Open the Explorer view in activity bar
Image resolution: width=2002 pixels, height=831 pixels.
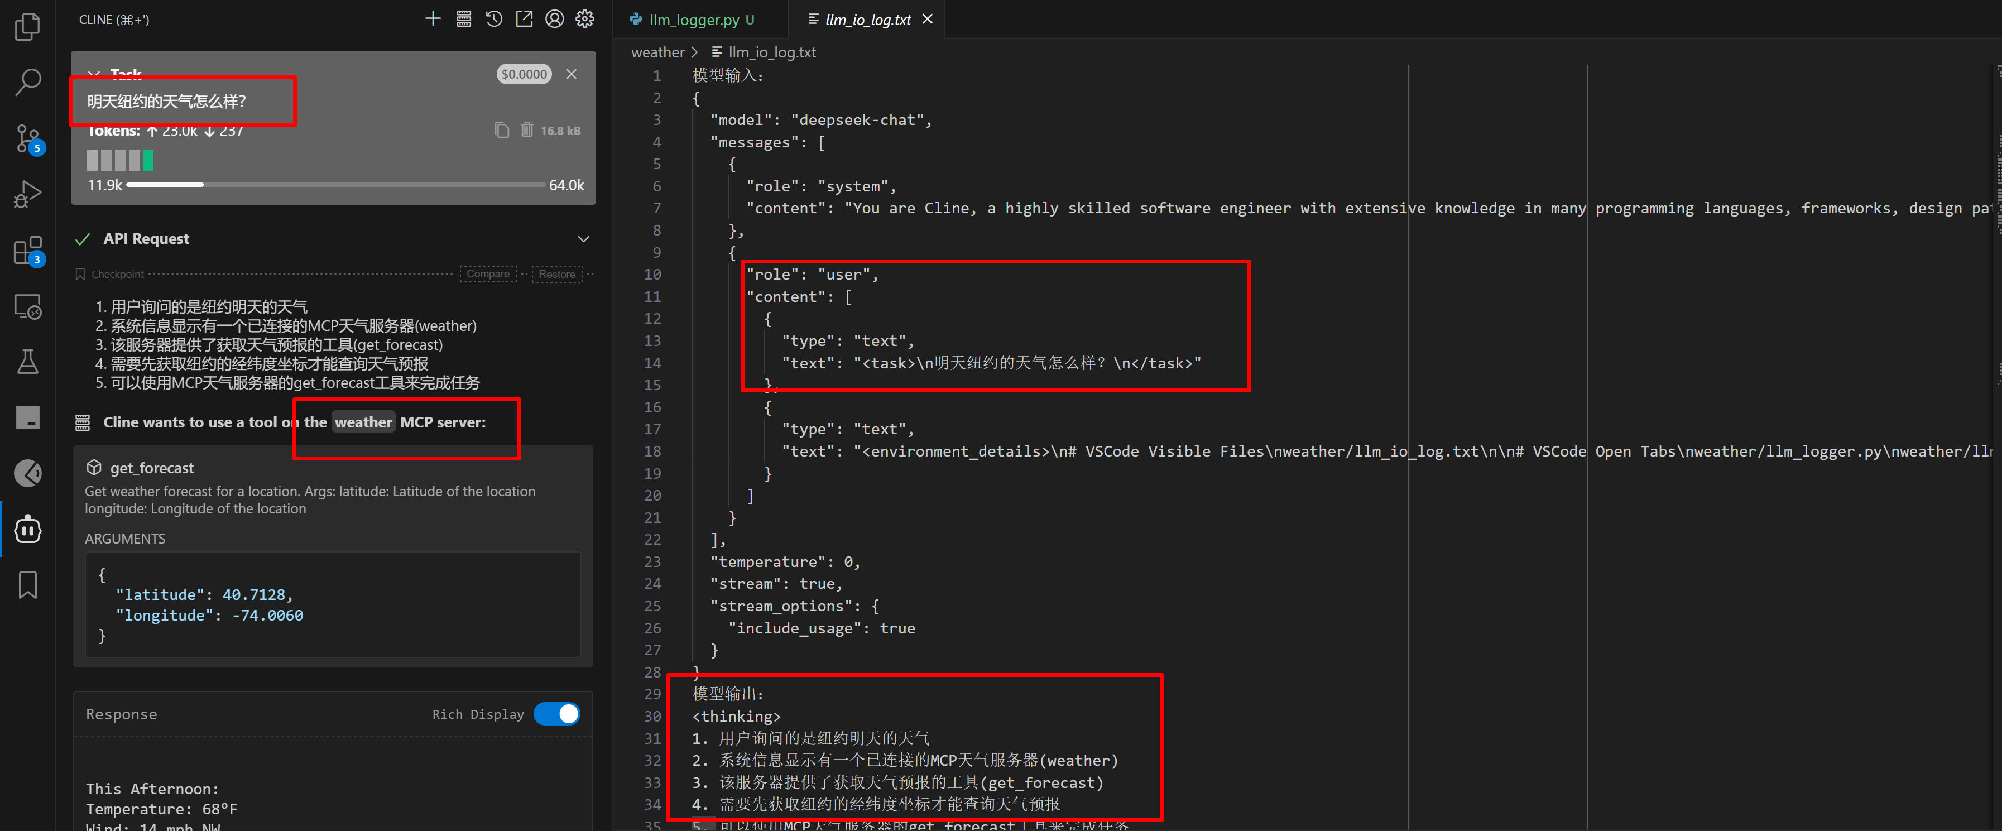pyautogui.click(x=27, y=26)
